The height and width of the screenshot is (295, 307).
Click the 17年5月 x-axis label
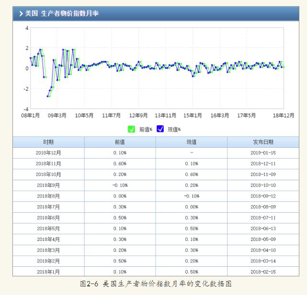[x=246, y=115]
